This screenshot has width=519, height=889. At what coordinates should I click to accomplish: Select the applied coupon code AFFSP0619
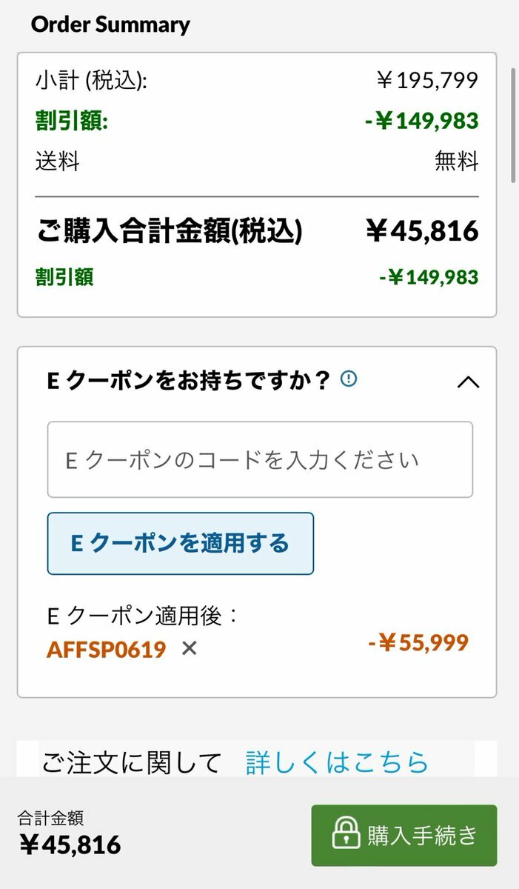[x=106, y=650]
